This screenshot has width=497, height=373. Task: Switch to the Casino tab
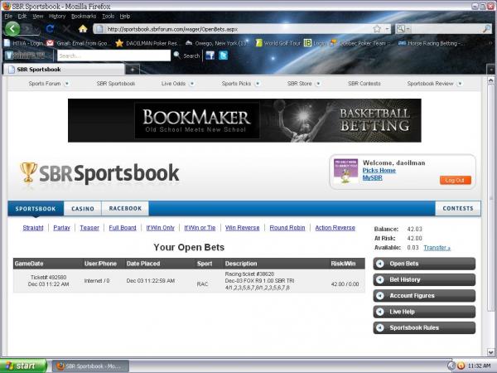83,209
